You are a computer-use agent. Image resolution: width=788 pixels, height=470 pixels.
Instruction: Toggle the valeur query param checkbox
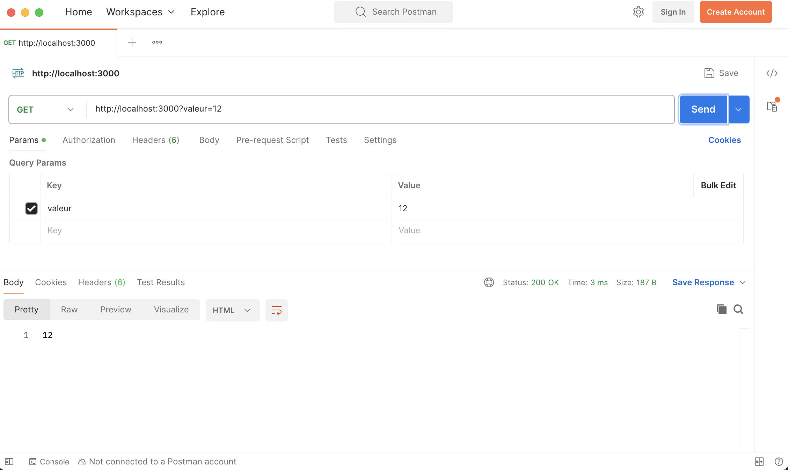[x=31, y=208]
